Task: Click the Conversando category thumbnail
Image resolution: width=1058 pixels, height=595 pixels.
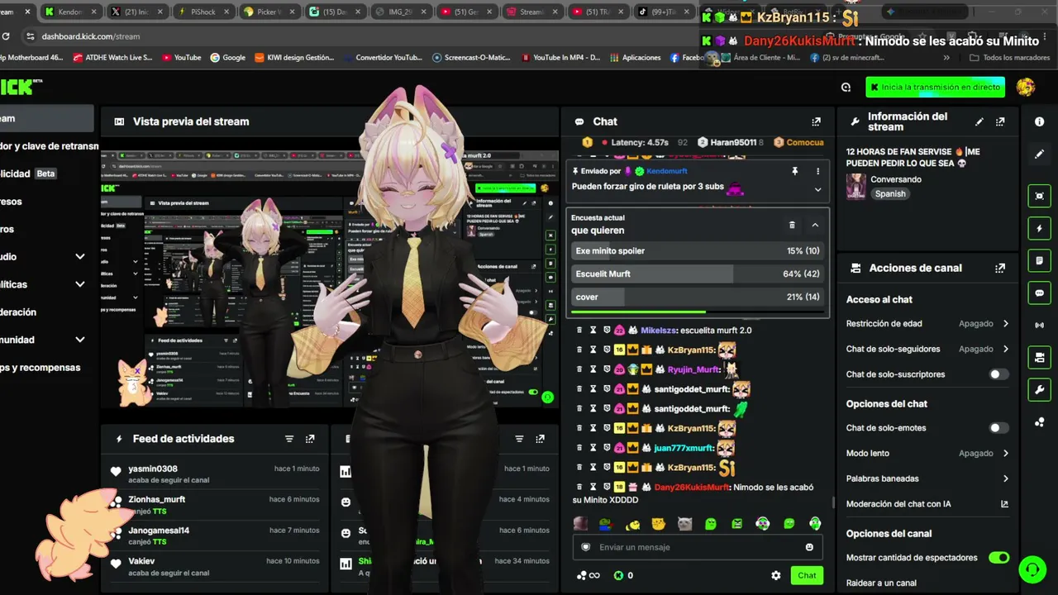Action: (x=855, y=186)
